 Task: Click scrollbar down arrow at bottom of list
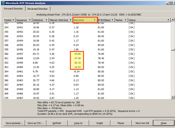(173, 97)
